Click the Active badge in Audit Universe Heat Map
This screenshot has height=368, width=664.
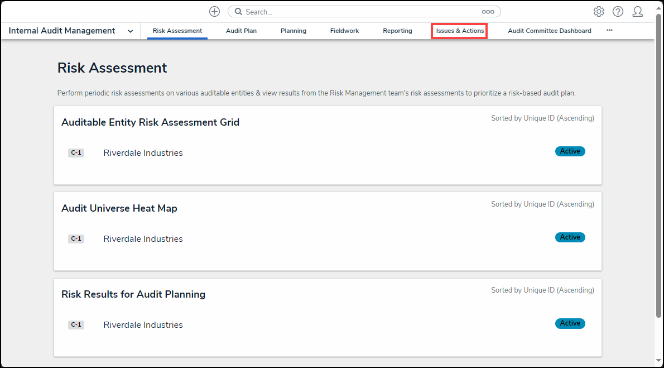point(570,237)
